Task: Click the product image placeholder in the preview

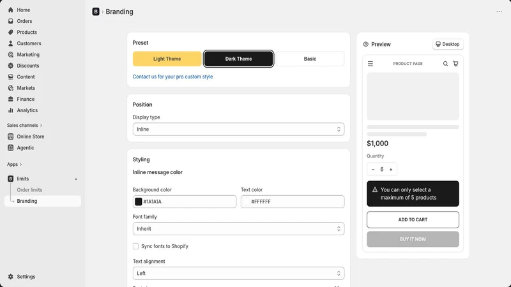Action: point(413,96)
